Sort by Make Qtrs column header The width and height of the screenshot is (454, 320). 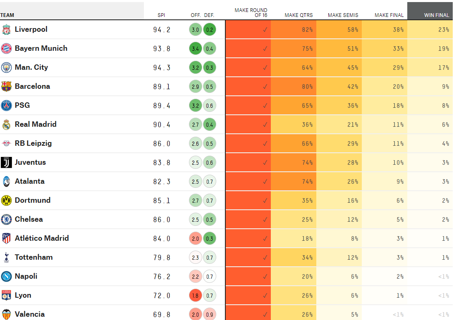tap(299, 15)
